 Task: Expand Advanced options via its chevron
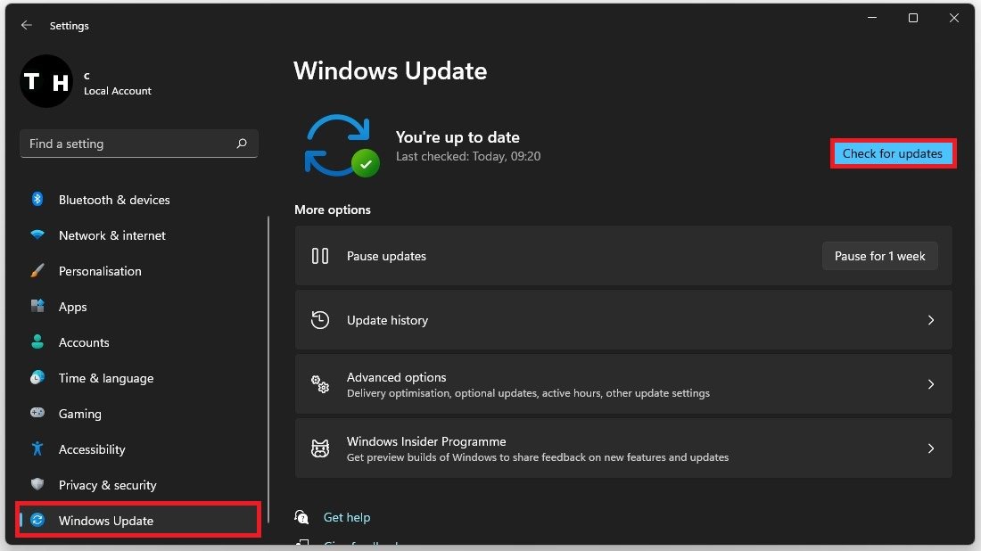931,384
